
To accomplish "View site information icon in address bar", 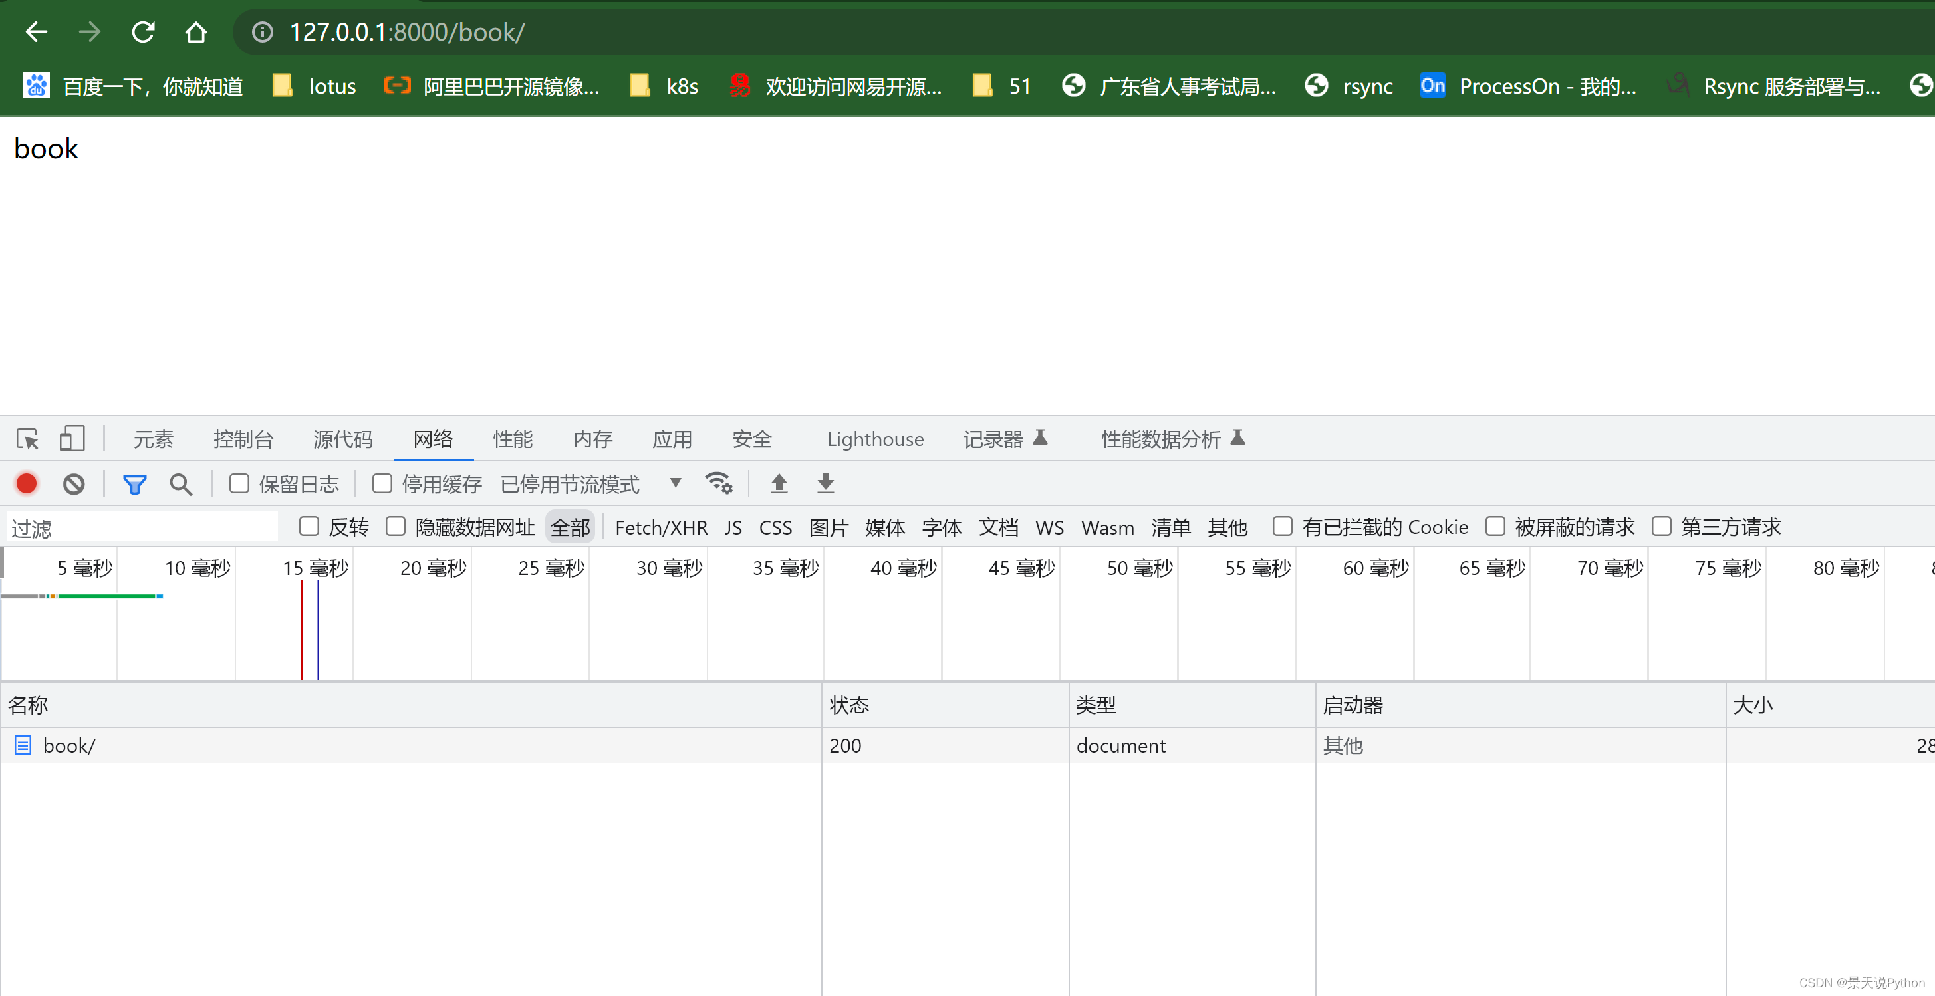I will [x=262, y=31].
